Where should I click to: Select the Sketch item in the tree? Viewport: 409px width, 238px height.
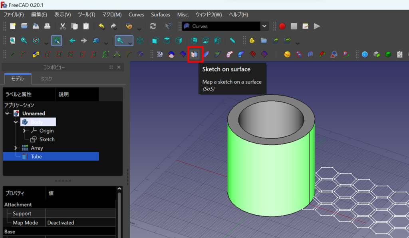click(47, 139)
